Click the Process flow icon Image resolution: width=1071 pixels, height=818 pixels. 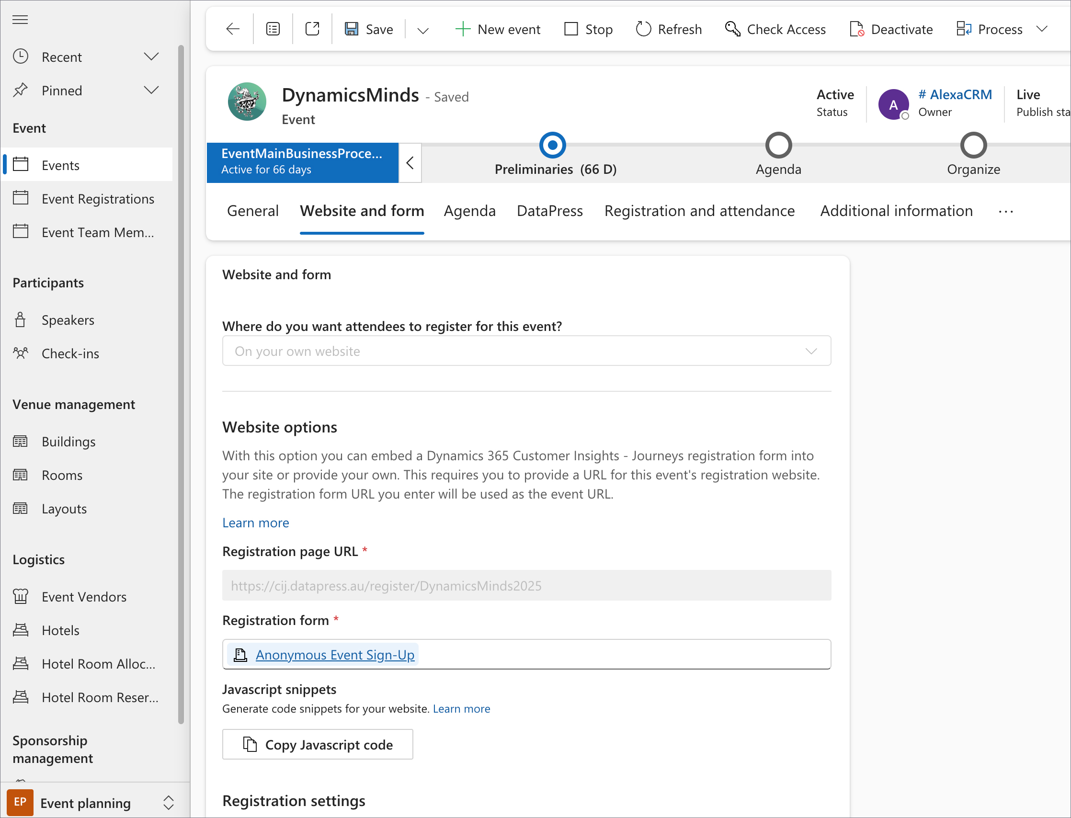[964, 29]
